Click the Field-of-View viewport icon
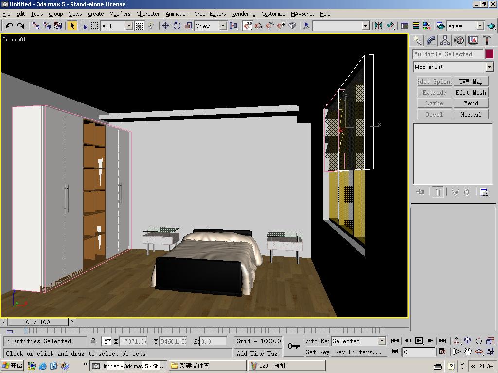Screen dimensions: 498x373 pos(456,352)
